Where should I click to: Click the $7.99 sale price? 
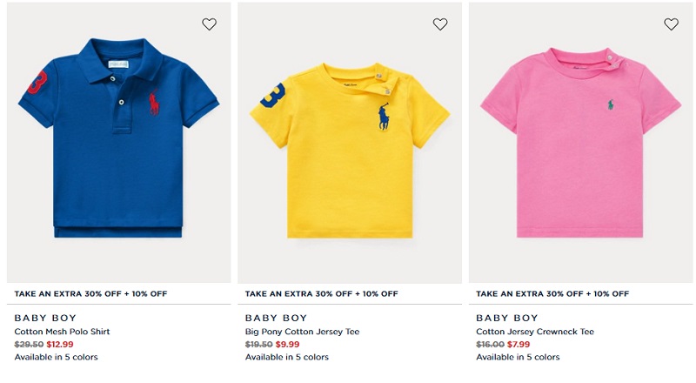tap(519, 345)
